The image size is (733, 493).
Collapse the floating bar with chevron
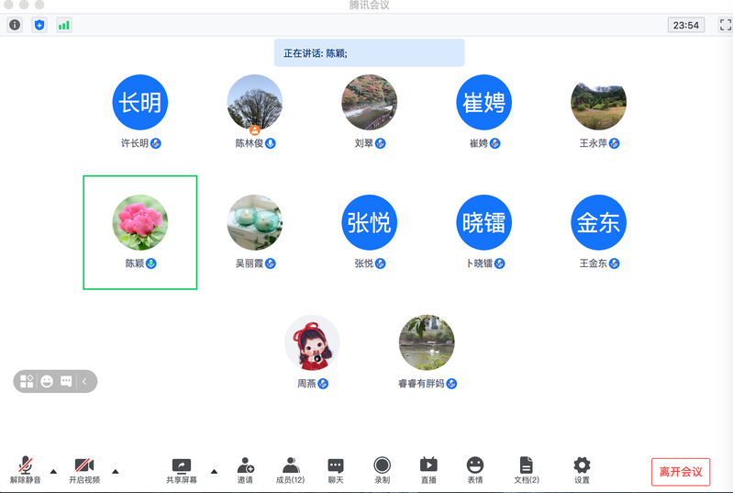click(84, 381)
